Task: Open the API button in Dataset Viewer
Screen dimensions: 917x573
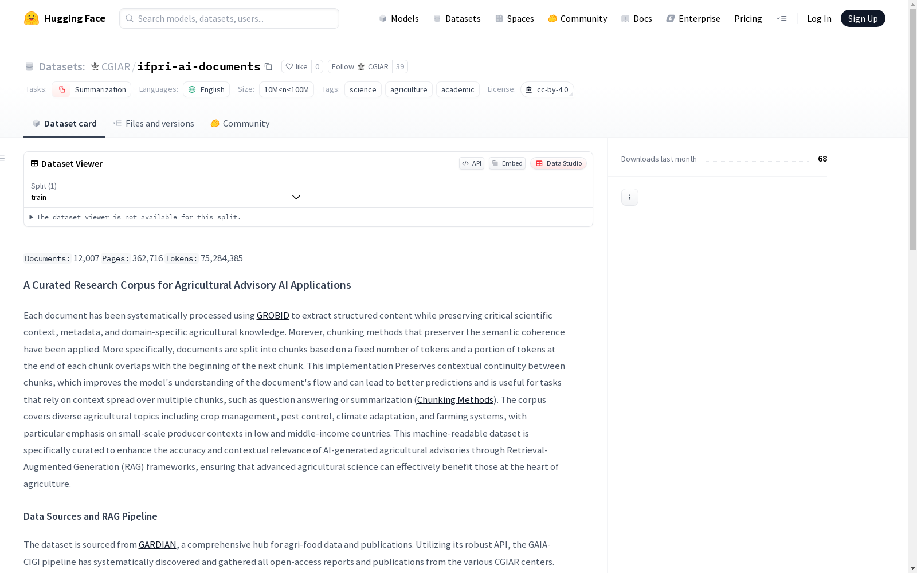Action: 472,163
